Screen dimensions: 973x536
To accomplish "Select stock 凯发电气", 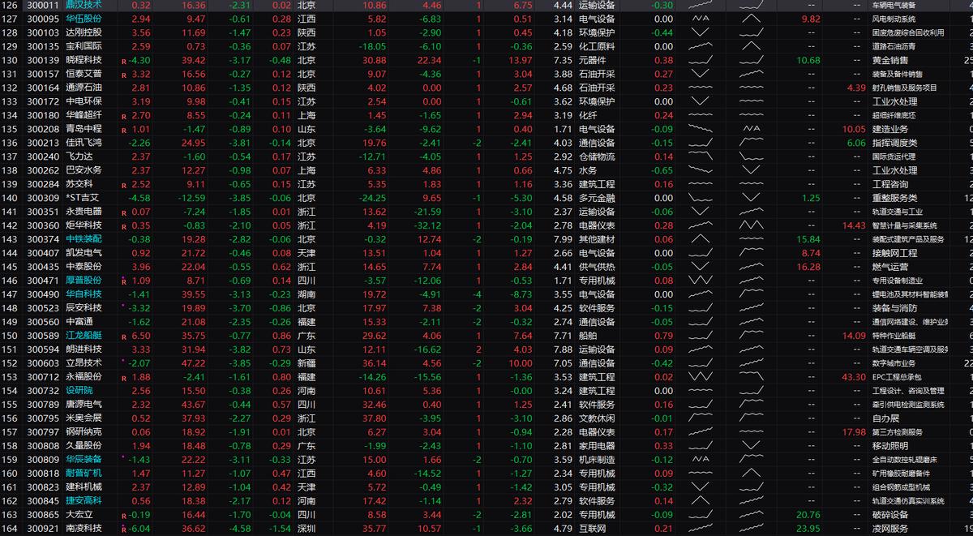I will (84, 253).
